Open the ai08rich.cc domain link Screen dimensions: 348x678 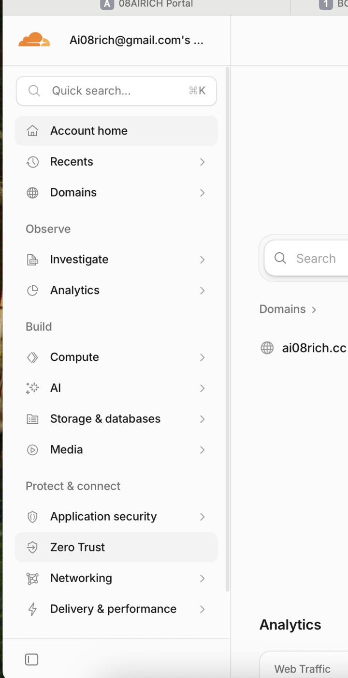point(314,348)
